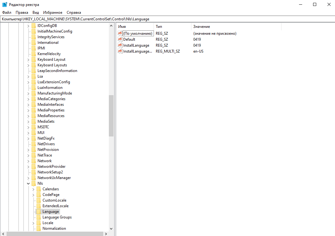
Task: Click the string icon of the InstallLanguage value
Action: [120, 45]
